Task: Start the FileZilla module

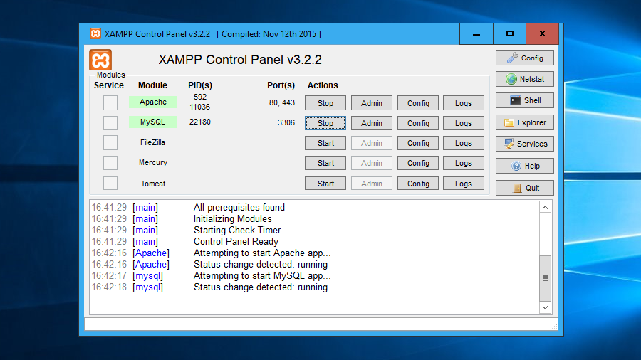Action: pos(325,143)
